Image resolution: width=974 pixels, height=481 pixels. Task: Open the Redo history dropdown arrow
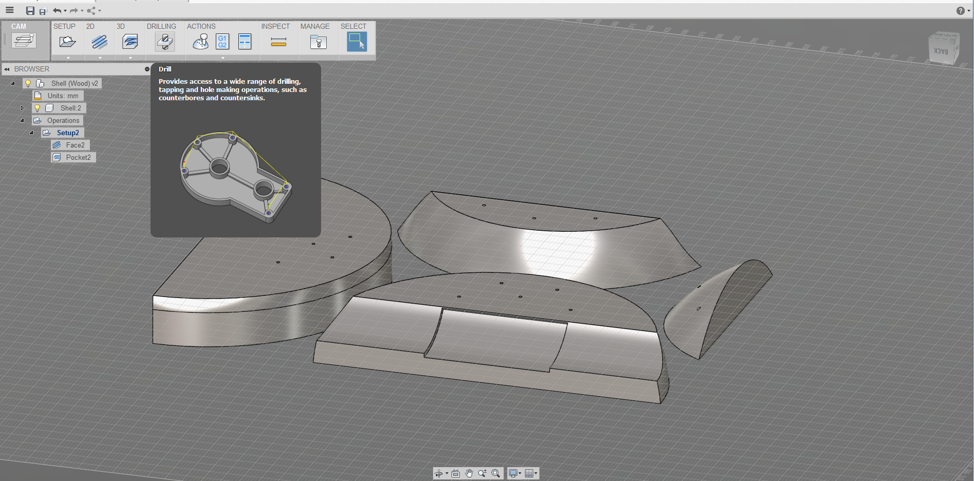tap(82, 11)
